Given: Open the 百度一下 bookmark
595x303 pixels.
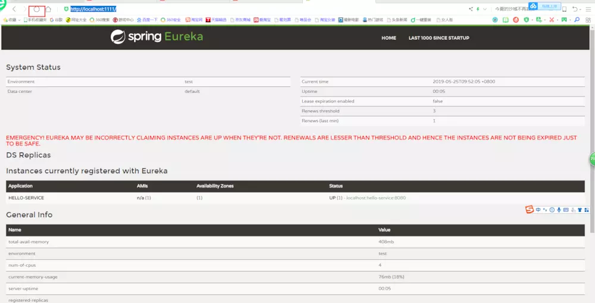Looking at the screenshot, I should (x=147, y=20).
